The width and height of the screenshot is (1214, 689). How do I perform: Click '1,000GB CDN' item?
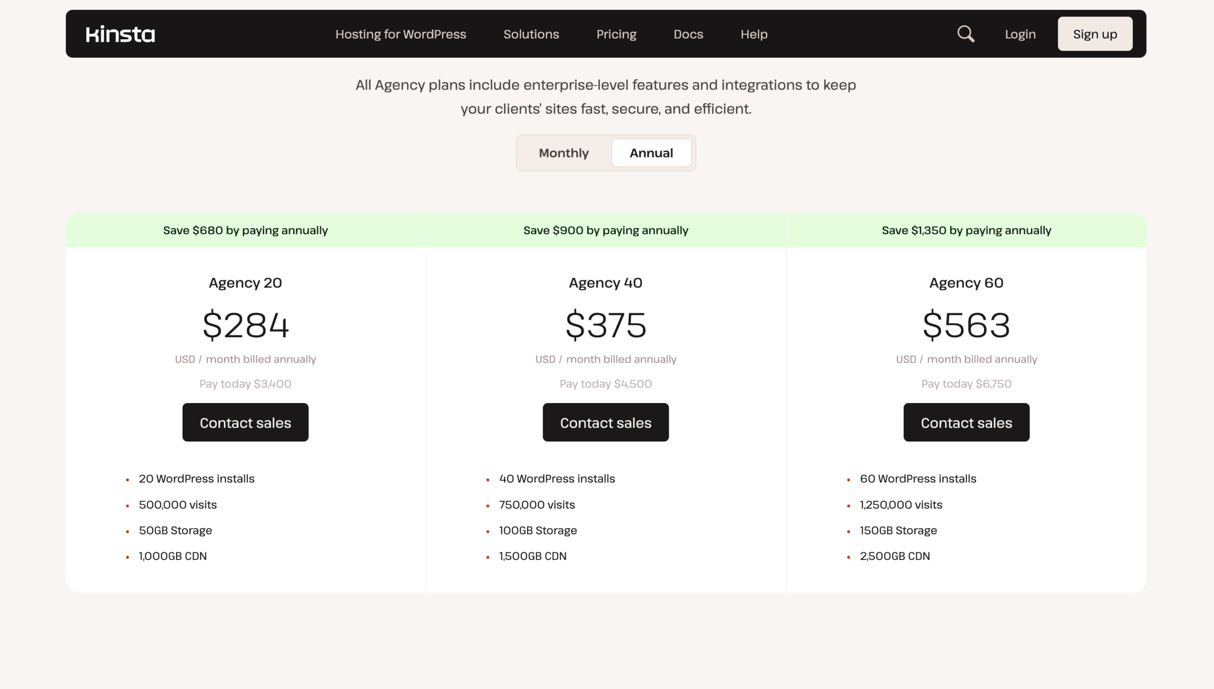[x=173, y=556]
